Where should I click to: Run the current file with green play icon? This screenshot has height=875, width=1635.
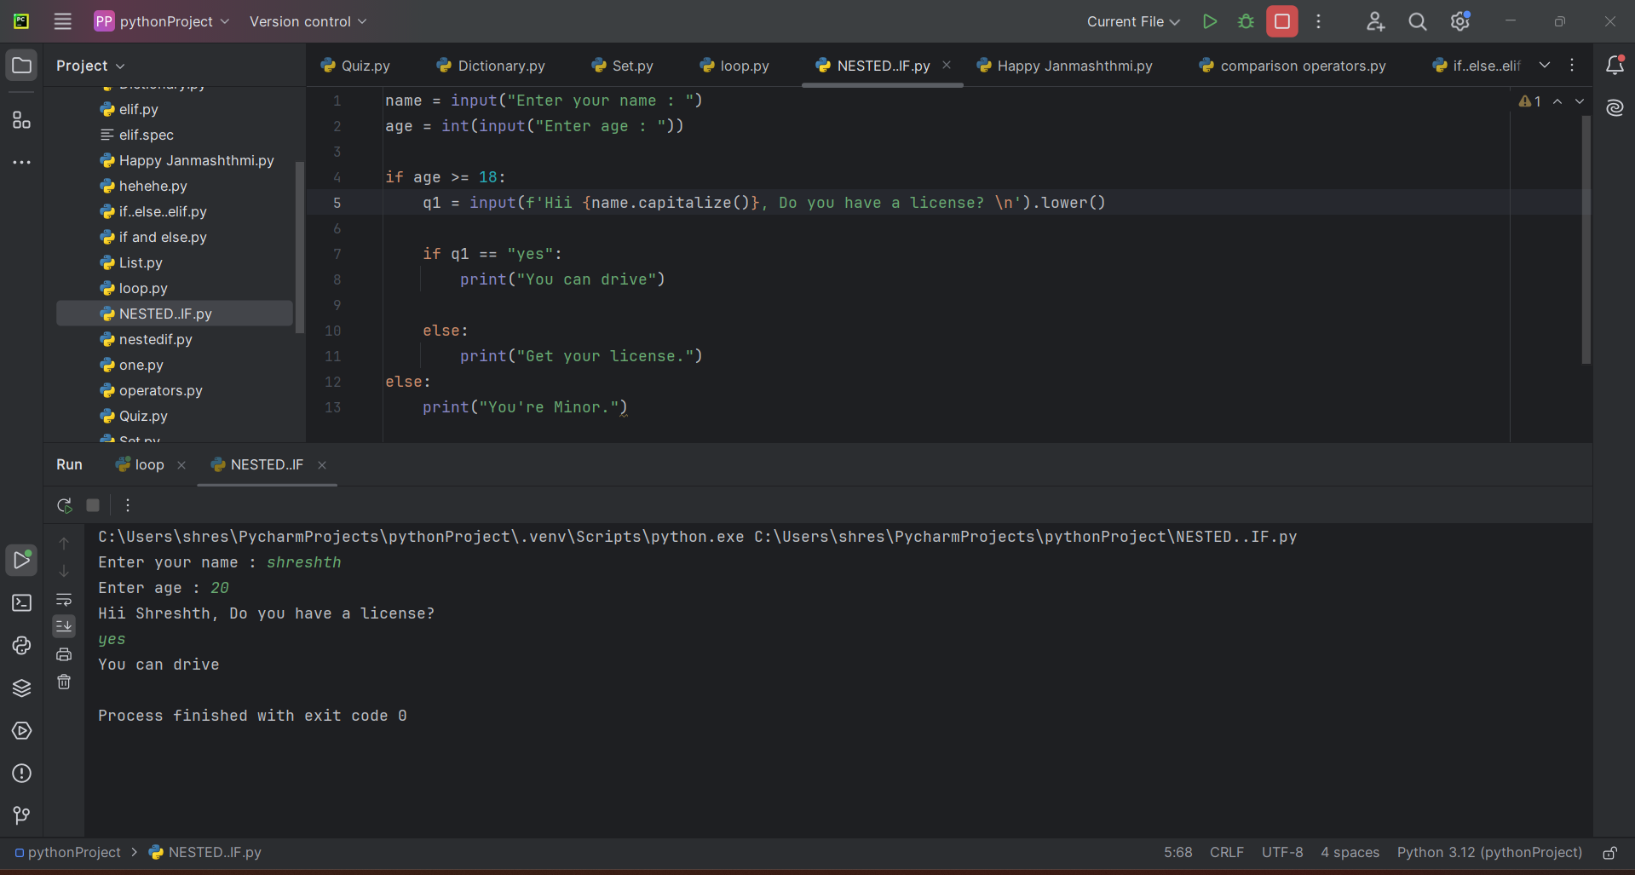pyautogui.click(x=1209, y=21)
